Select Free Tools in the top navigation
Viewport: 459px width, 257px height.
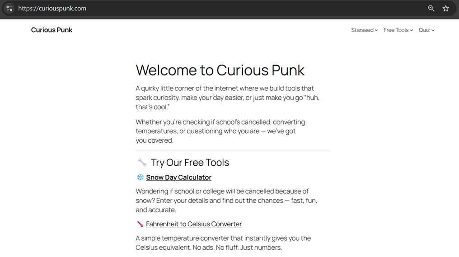pyautogui.click(x=396, y=30)
